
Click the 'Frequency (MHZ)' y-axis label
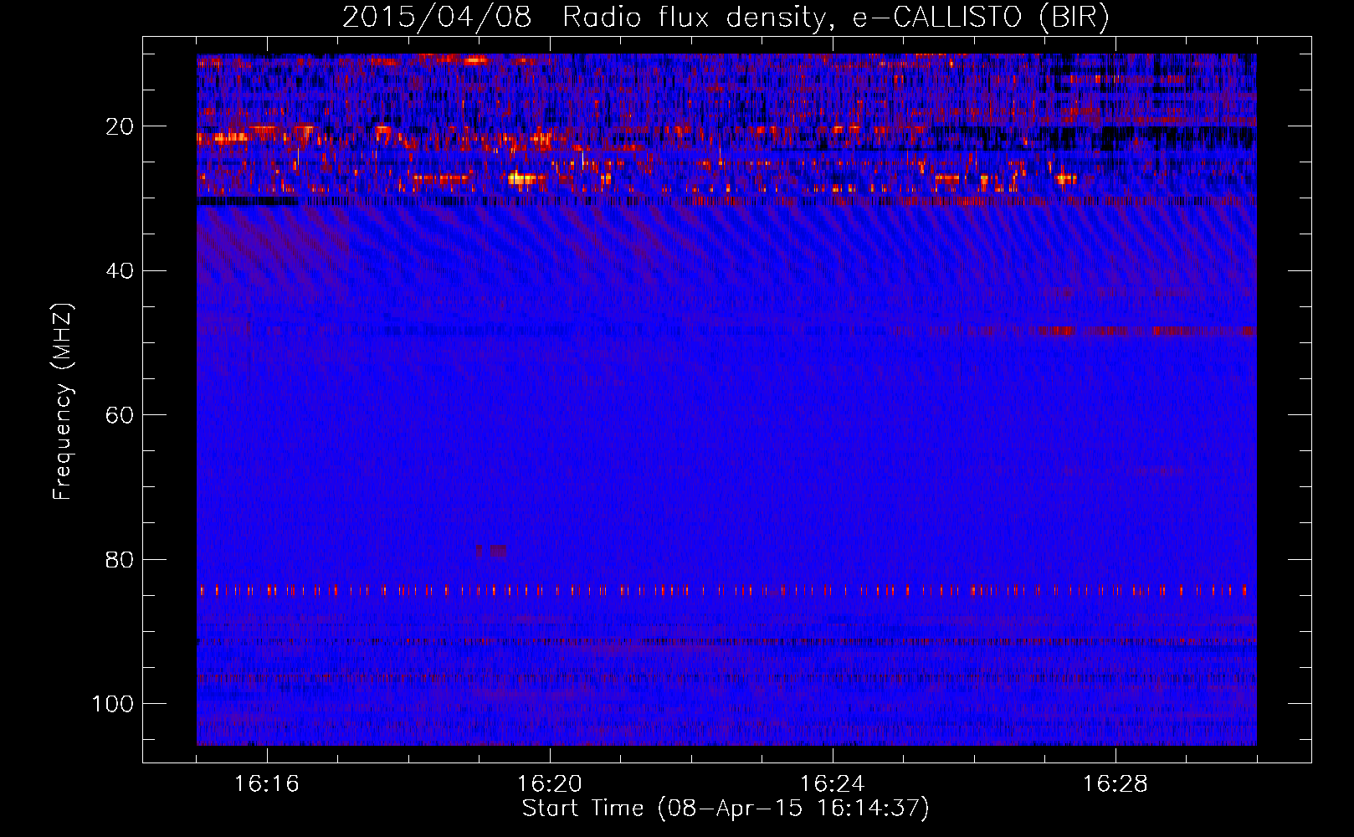coord(63,402)
